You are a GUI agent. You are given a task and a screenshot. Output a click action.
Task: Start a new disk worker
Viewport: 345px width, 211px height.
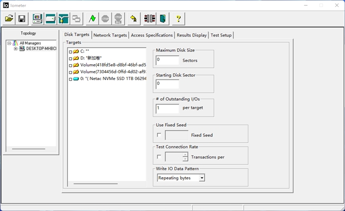pos(50,19)
